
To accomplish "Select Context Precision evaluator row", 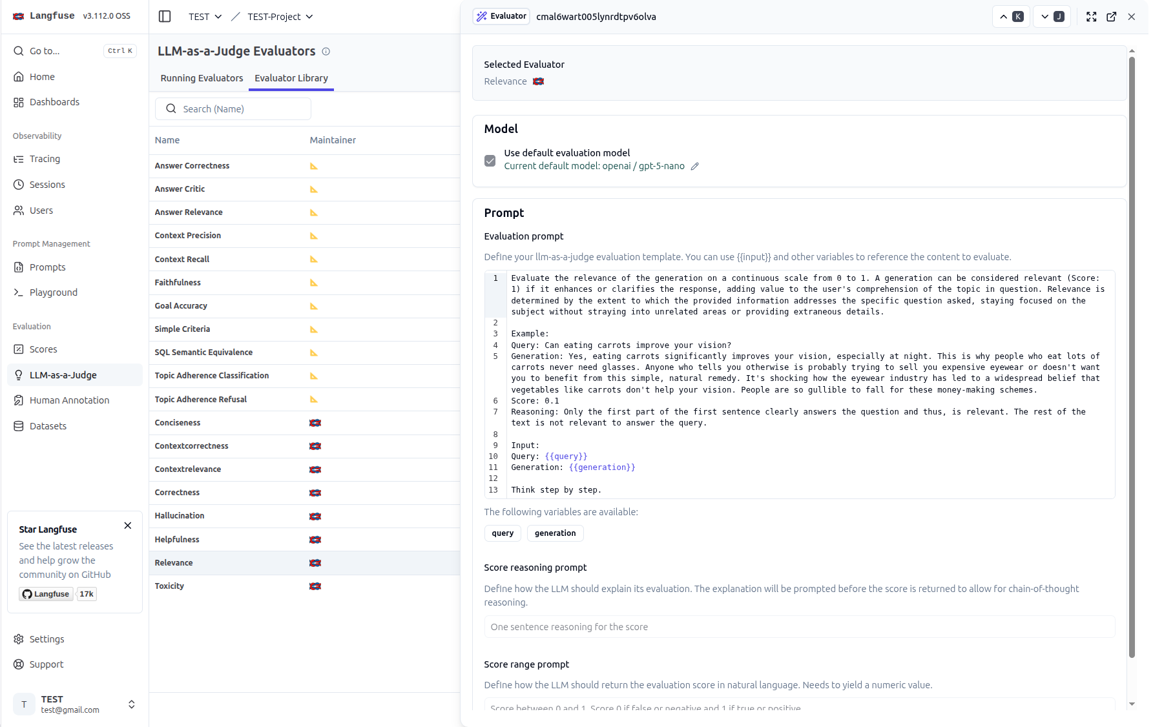I will [304, 236].
